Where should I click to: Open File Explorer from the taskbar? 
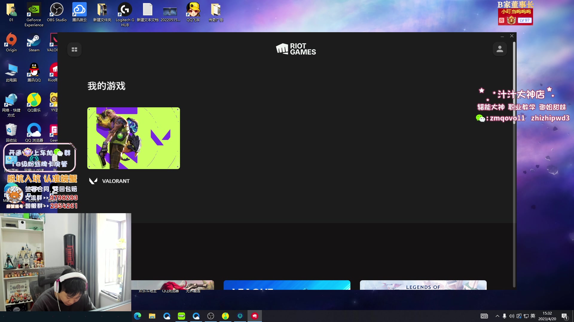152,316
